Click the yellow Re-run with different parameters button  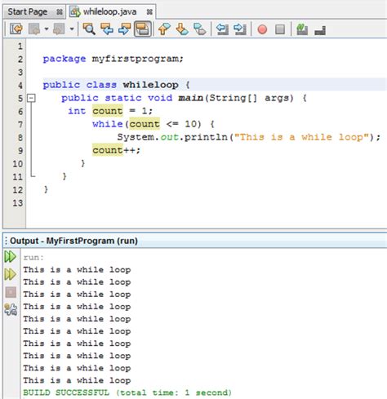click(x=11, y=274)
